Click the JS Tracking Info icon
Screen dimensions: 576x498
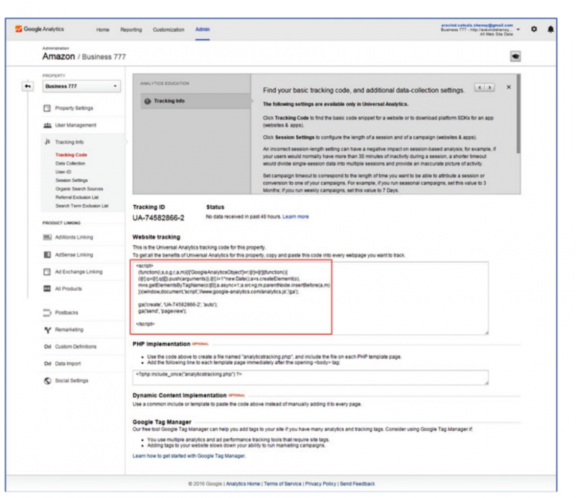[x=47, y=142]
